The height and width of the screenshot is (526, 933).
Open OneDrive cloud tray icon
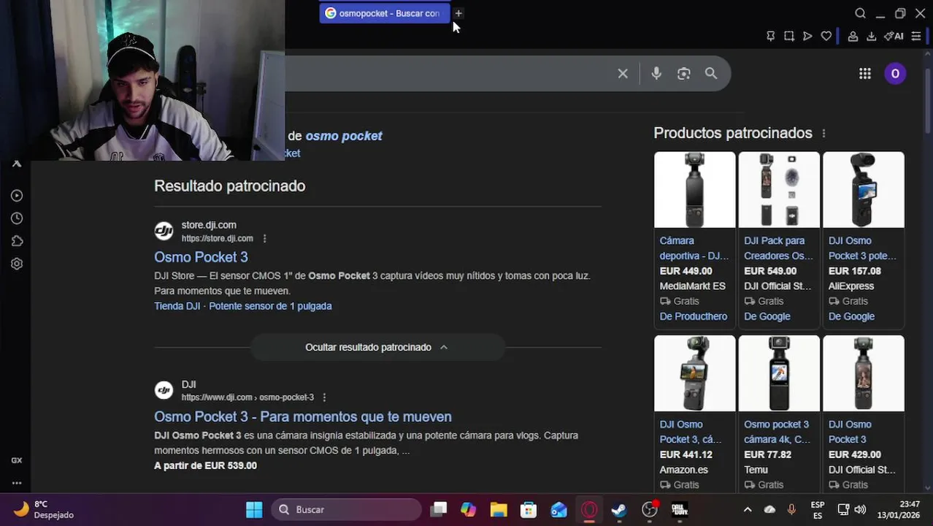(x=769, y=509)
